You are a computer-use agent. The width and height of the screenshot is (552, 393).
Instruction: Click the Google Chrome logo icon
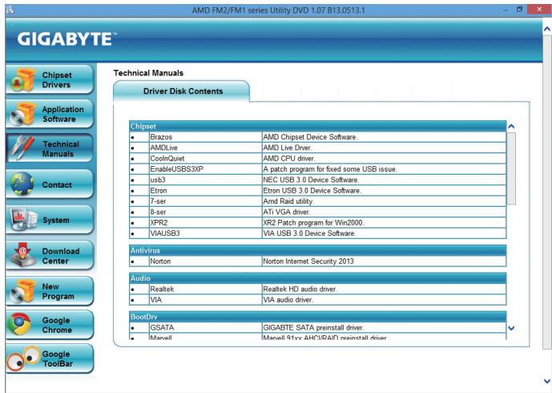pos(21,324)
